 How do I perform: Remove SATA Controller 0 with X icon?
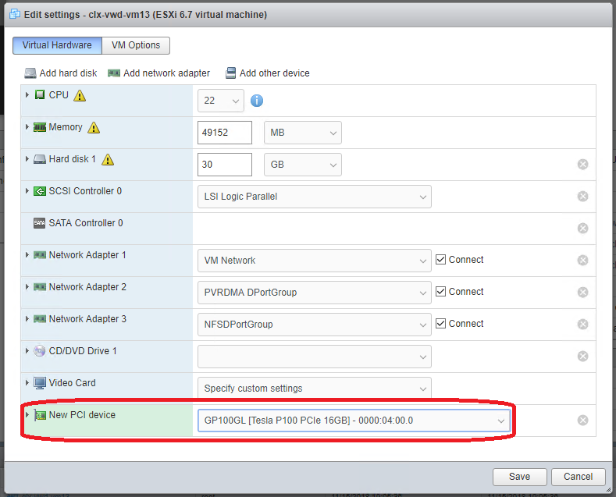coord(583,229)
